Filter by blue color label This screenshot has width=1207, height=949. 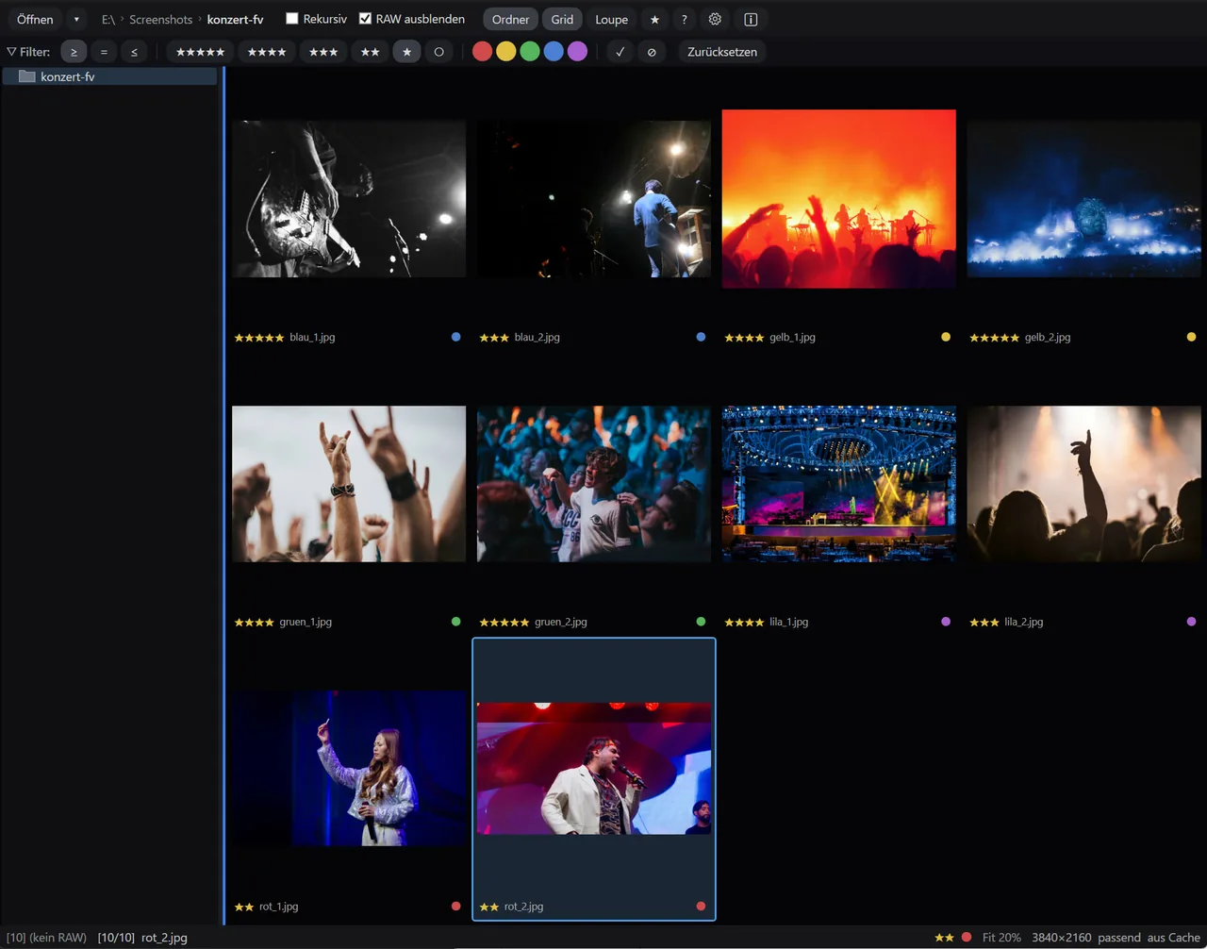coord(554,52)
